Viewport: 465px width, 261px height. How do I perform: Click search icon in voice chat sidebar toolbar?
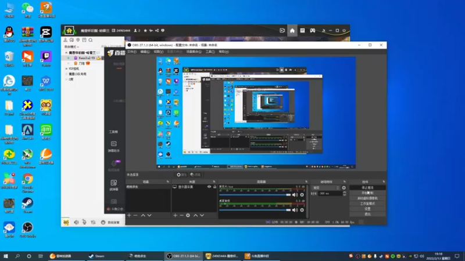pyautogui.click(x=91, y=40)
